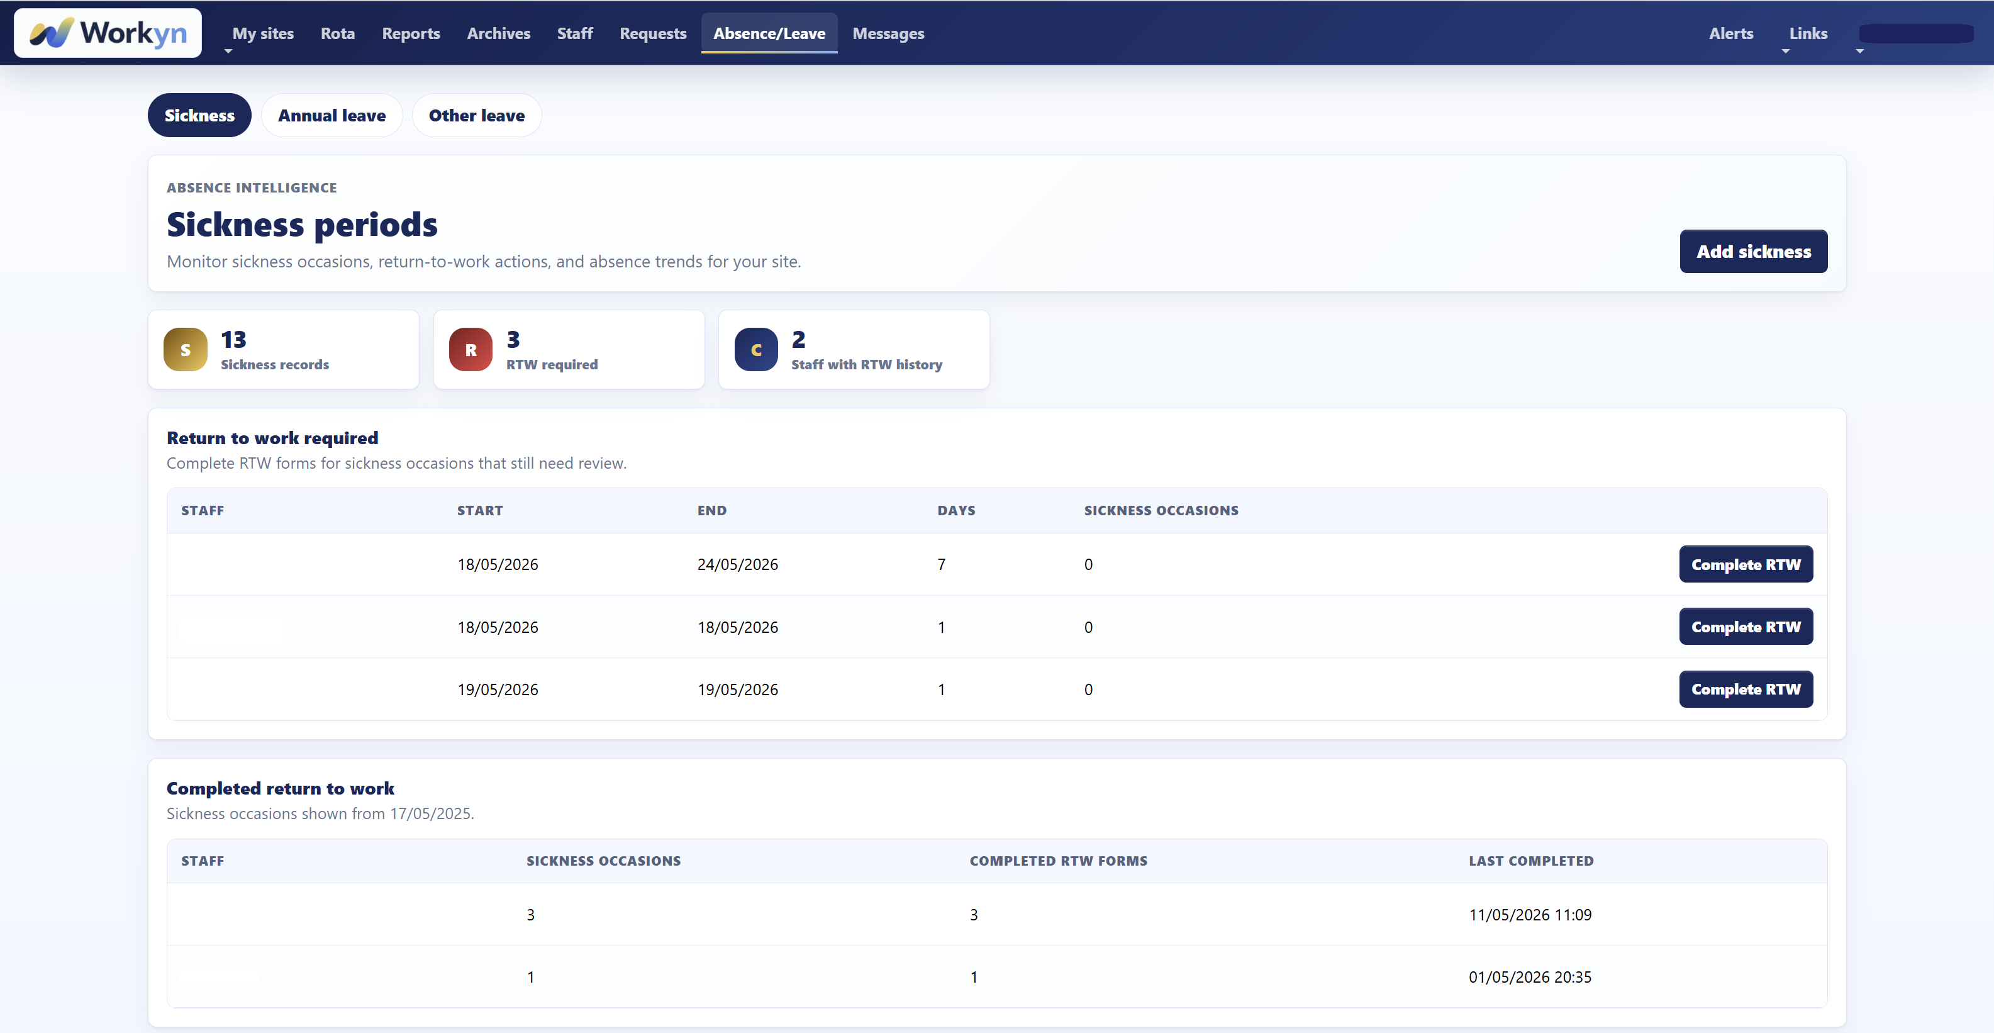Click the DAYS column header
Viewport: 1994px width, 1033px height.
(956, 510)
